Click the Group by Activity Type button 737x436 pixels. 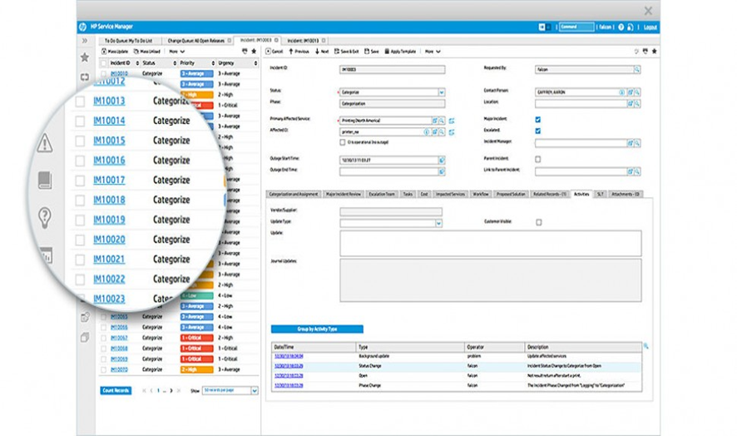[317, 329]
